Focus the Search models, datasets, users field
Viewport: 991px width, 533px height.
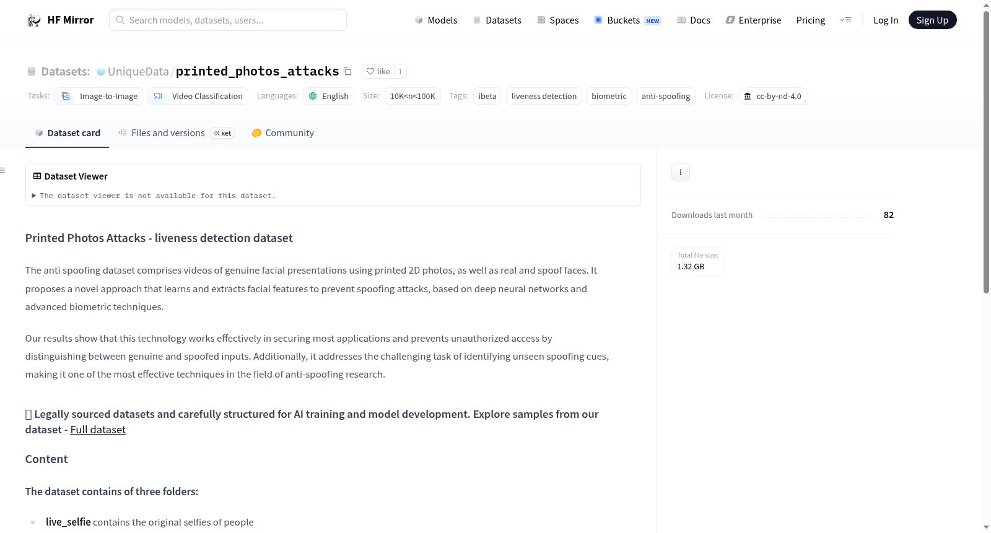[x=228, y=20]
